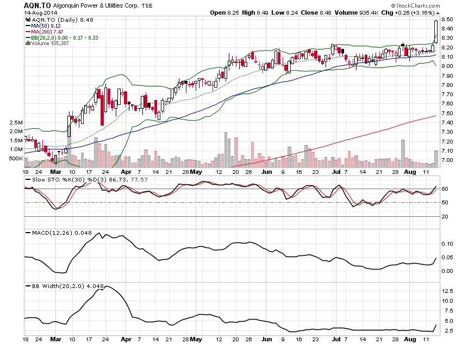Click the Aug label on bottom date axis

(410, 339)
